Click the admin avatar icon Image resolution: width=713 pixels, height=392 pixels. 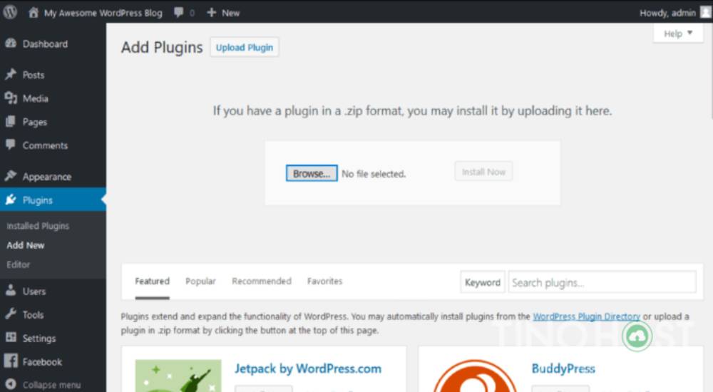tap(705, 12)
